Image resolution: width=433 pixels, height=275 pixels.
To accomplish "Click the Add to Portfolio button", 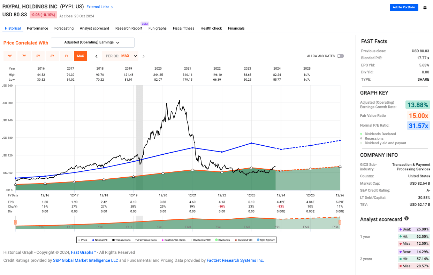I will [x=404, y=7].
